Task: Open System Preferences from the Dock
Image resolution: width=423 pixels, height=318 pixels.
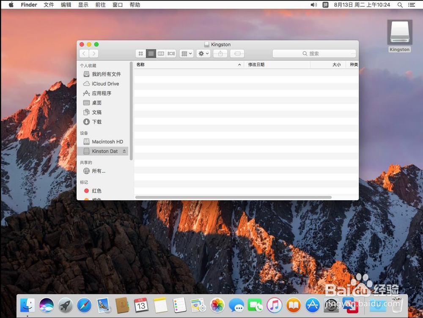Action: 331,305
